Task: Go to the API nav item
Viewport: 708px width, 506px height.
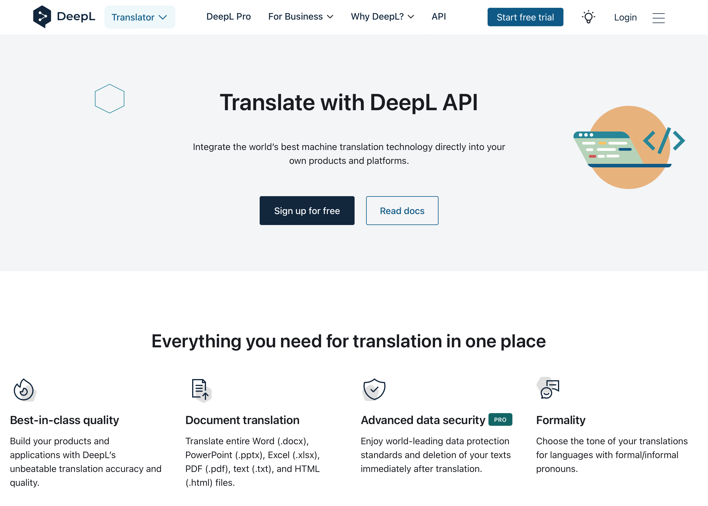Action: 439,16
